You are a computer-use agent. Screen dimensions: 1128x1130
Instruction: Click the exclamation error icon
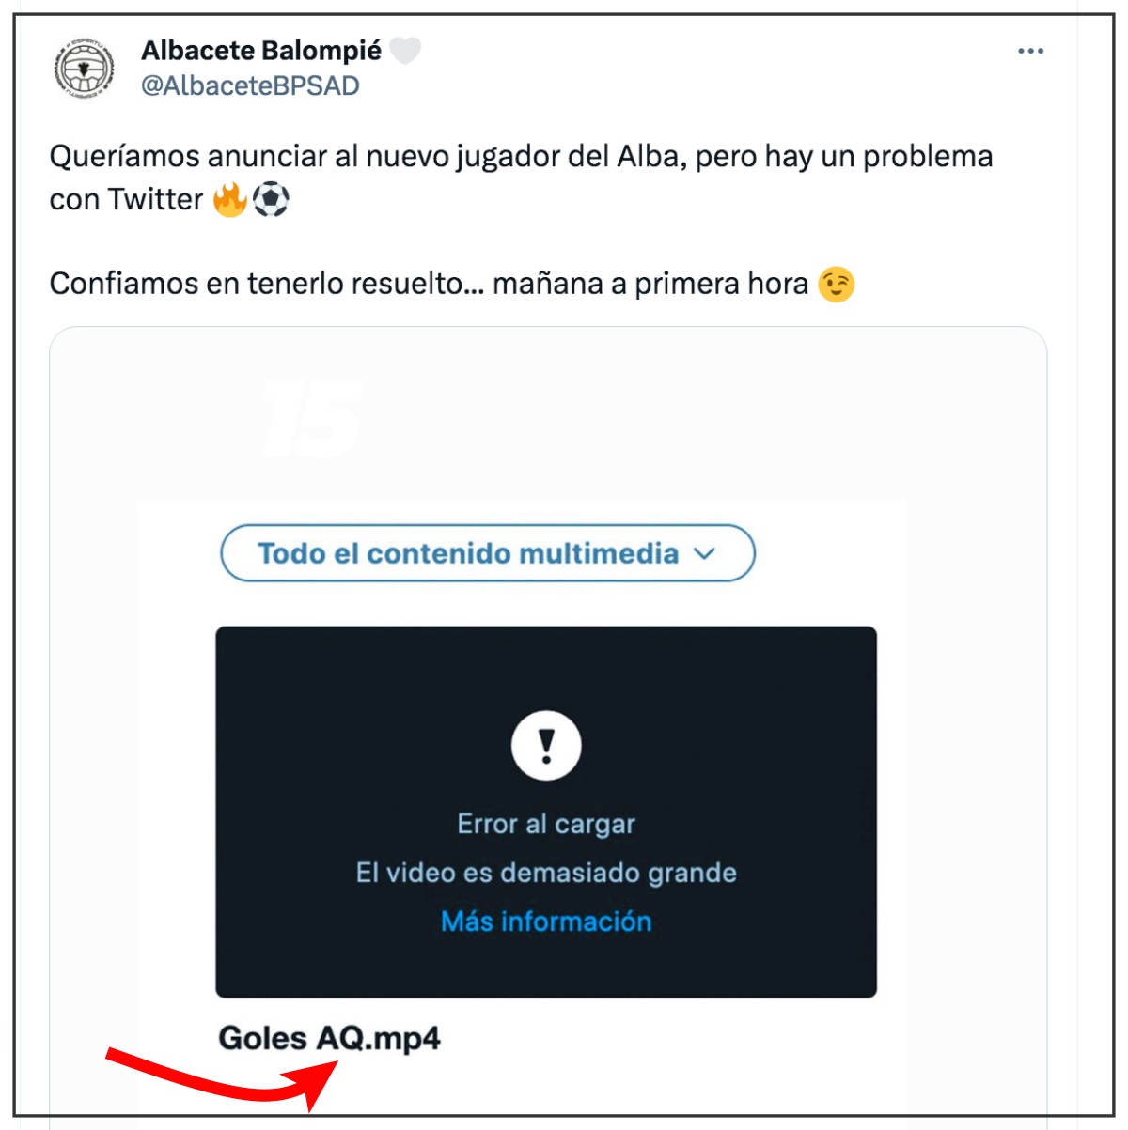546,746
